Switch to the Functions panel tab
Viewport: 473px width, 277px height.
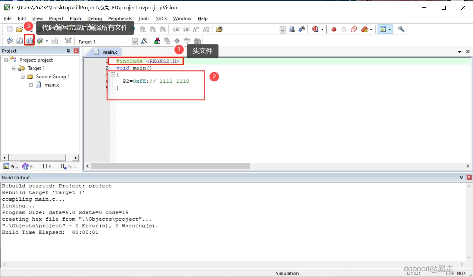click(49, 167)
